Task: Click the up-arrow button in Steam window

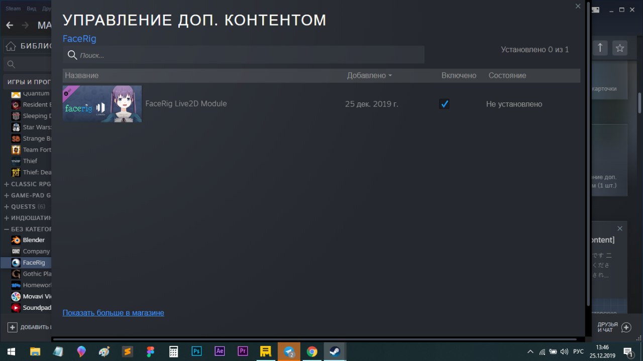Action: tap(600, 48)
